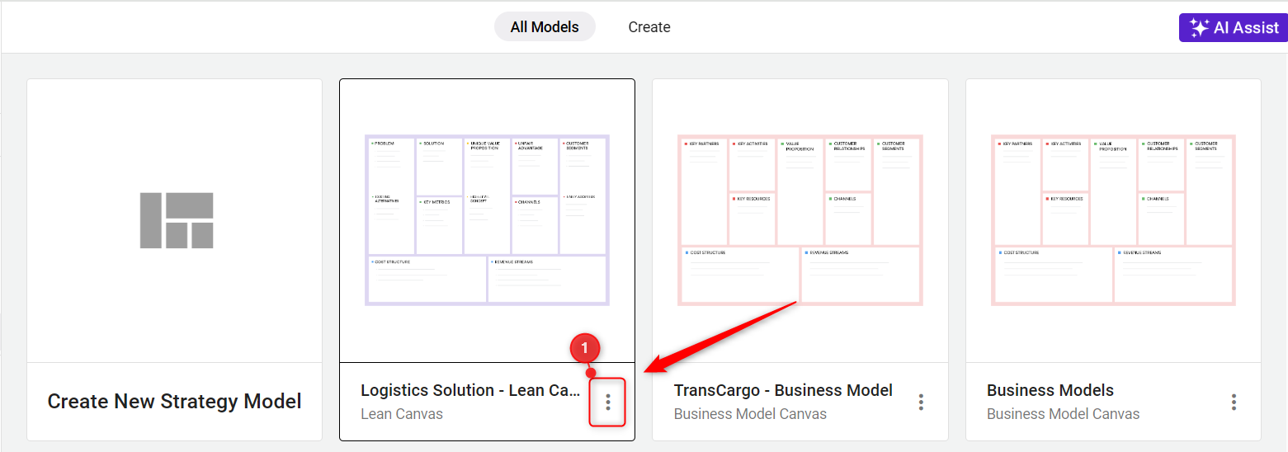Open three-dot menu for Business Models card
This screenshot has width=1288, height=452.
click(x=1234, y=402)
